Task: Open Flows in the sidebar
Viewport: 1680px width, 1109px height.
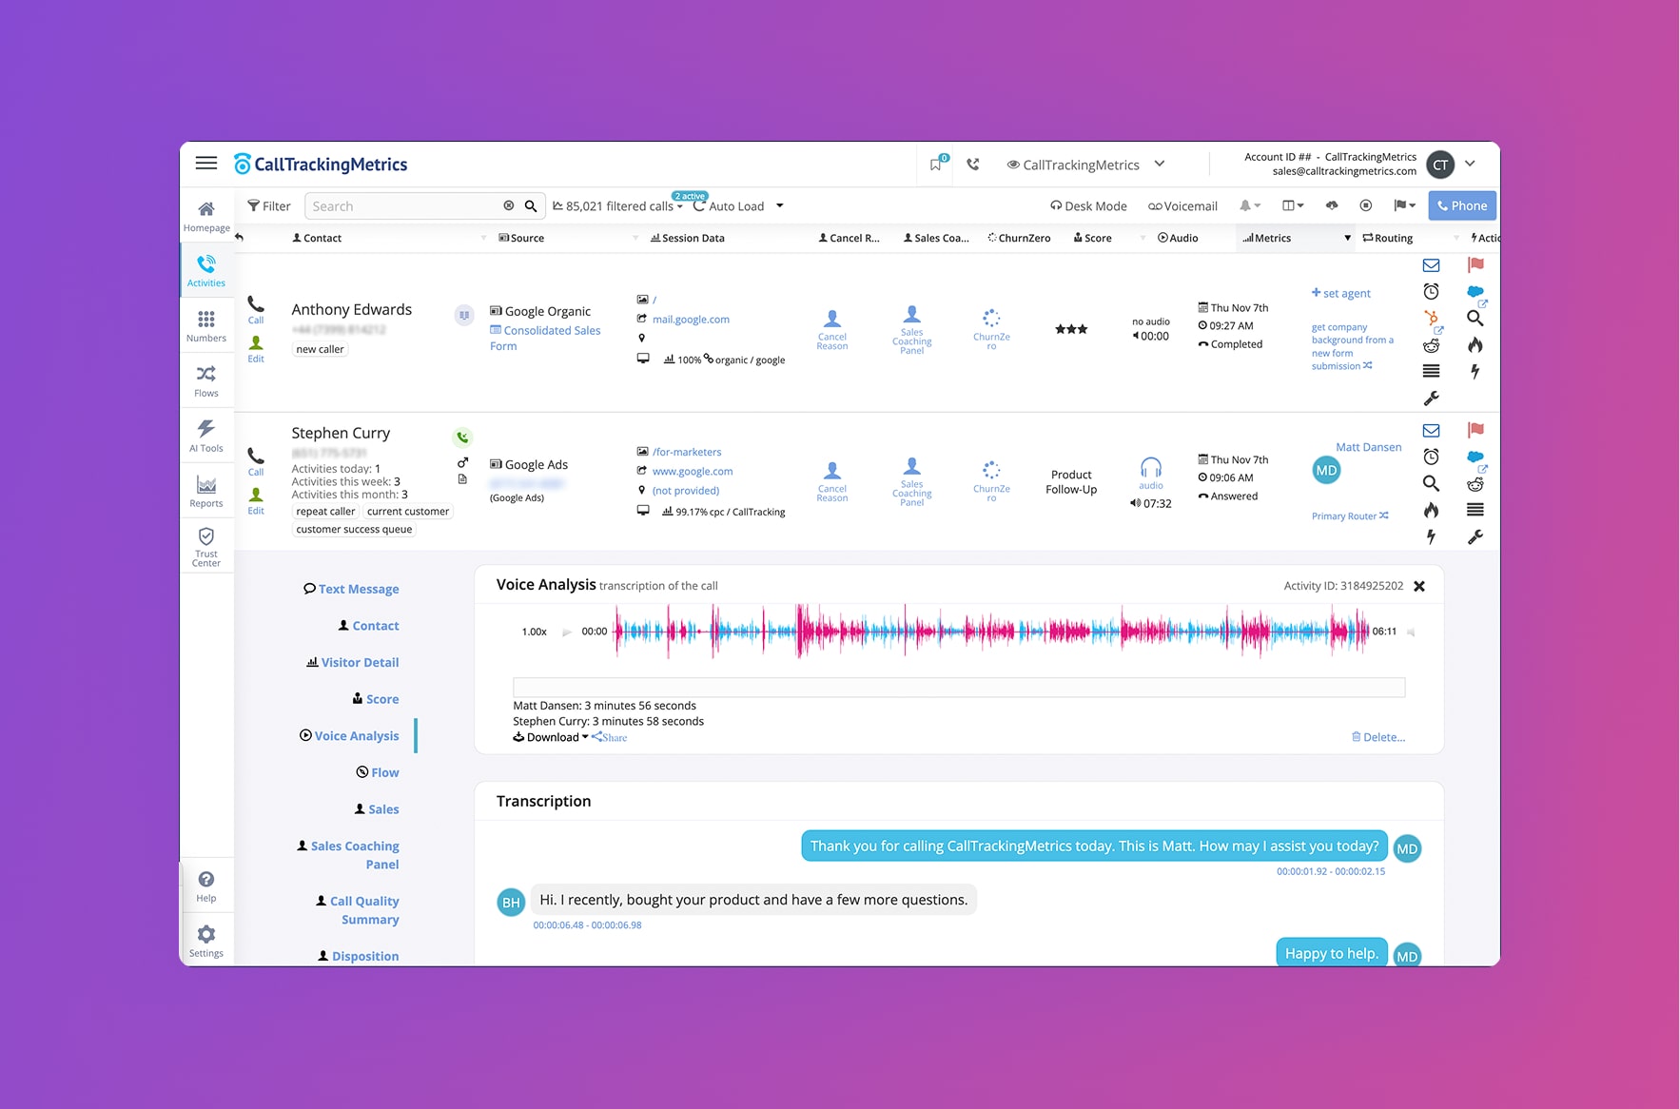Action: click(x=206, y=380)
